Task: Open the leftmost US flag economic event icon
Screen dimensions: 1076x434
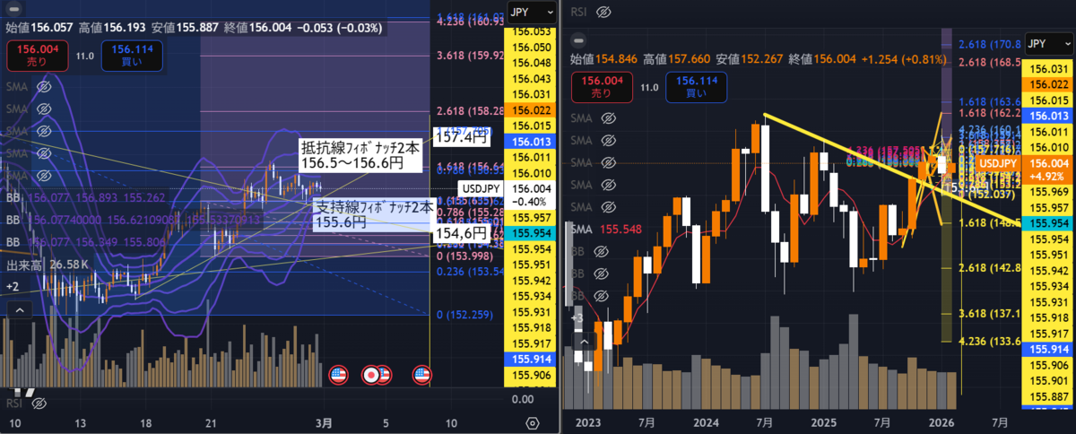Action: coord(338,374)
